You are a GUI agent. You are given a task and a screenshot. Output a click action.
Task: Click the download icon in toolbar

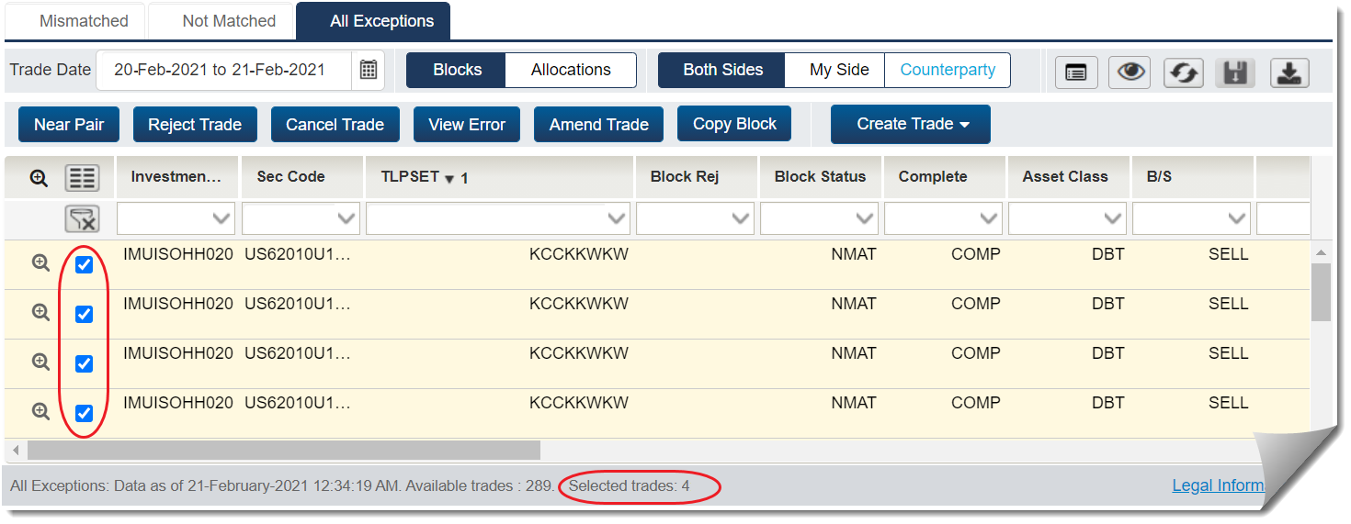[x=1289, y=72]
